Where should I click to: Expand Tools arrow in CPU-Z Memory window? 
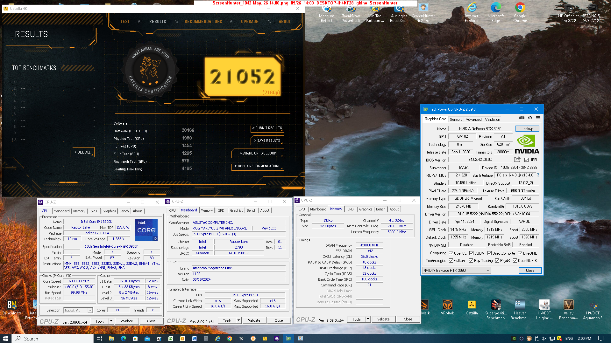point(368,319)
